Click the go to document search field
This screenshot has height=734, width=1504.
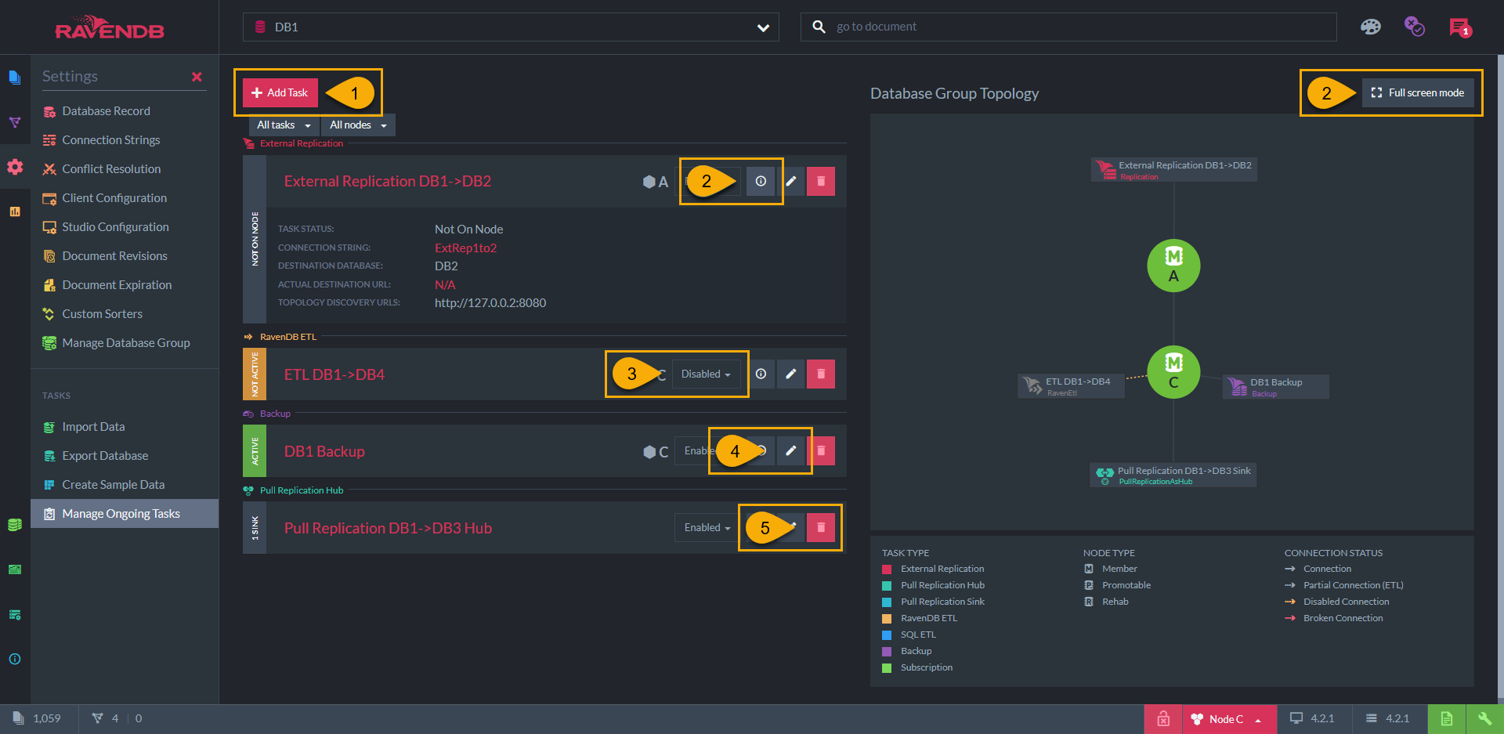click(1068, 27)
